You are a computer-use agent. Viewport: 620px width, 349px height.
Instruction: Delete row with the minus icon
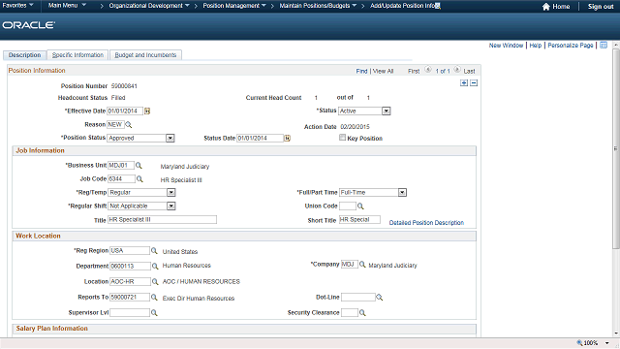(x=474, y=83)
